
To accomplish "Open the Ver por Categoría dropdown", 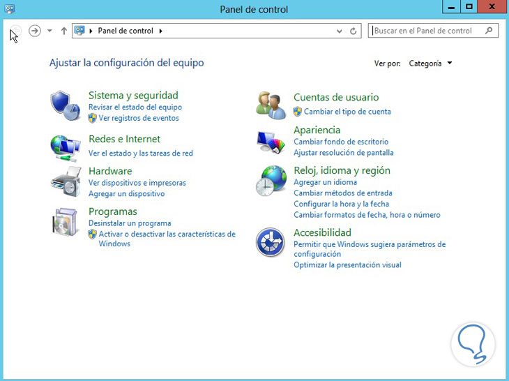I will click(430, 63).
